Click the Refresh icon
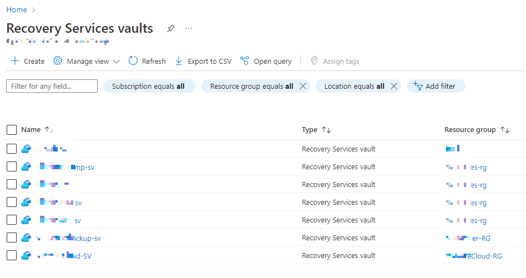526x278 pixels. pyautogui.click(x=133, y=60)
